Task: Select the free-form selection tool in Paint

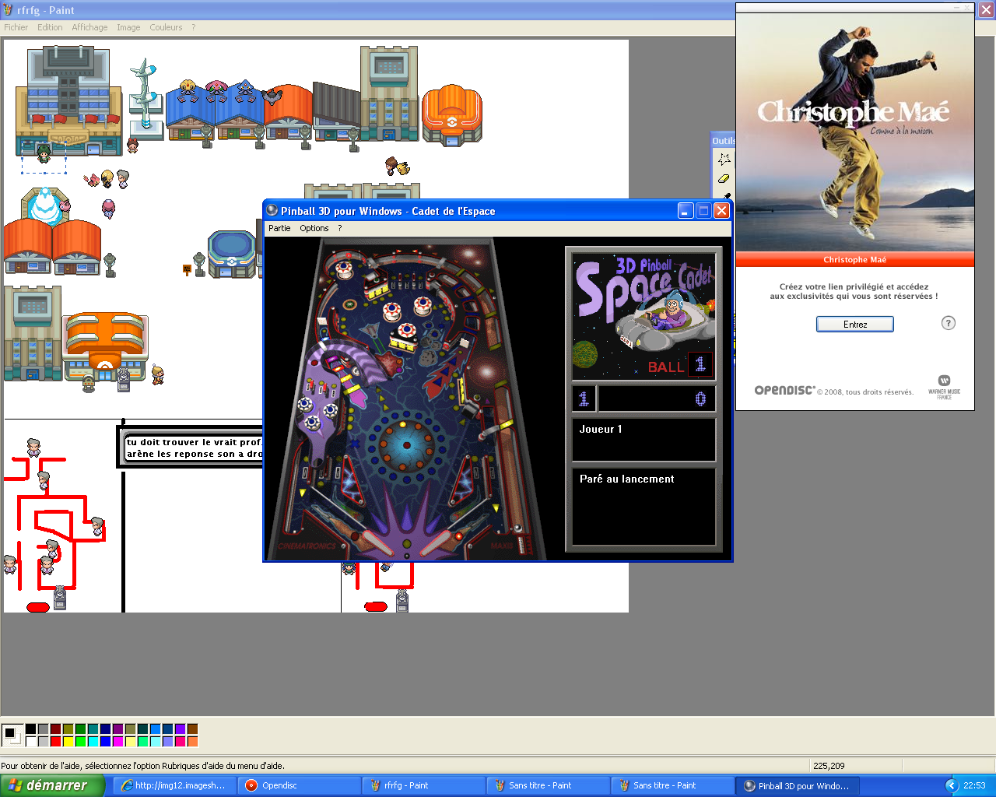Action: (x=724, y=159)
